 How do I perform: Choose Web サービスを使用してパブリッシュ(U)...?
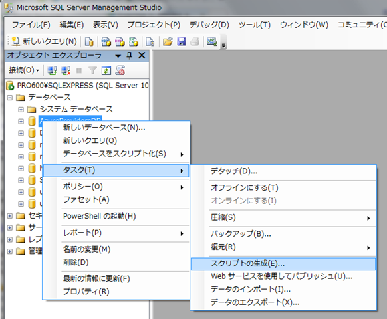click(283, 276)
